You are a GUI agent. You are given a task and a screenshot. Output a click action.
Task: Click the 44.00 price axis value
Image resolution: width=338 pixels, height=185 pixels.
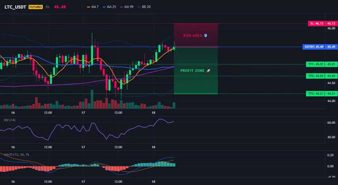pyautogui.click(x=331, y=101)
